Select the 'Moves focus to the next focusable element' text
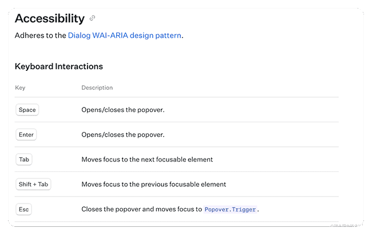Viewport: 372px width, 228px height. click(x=147, y=159)
